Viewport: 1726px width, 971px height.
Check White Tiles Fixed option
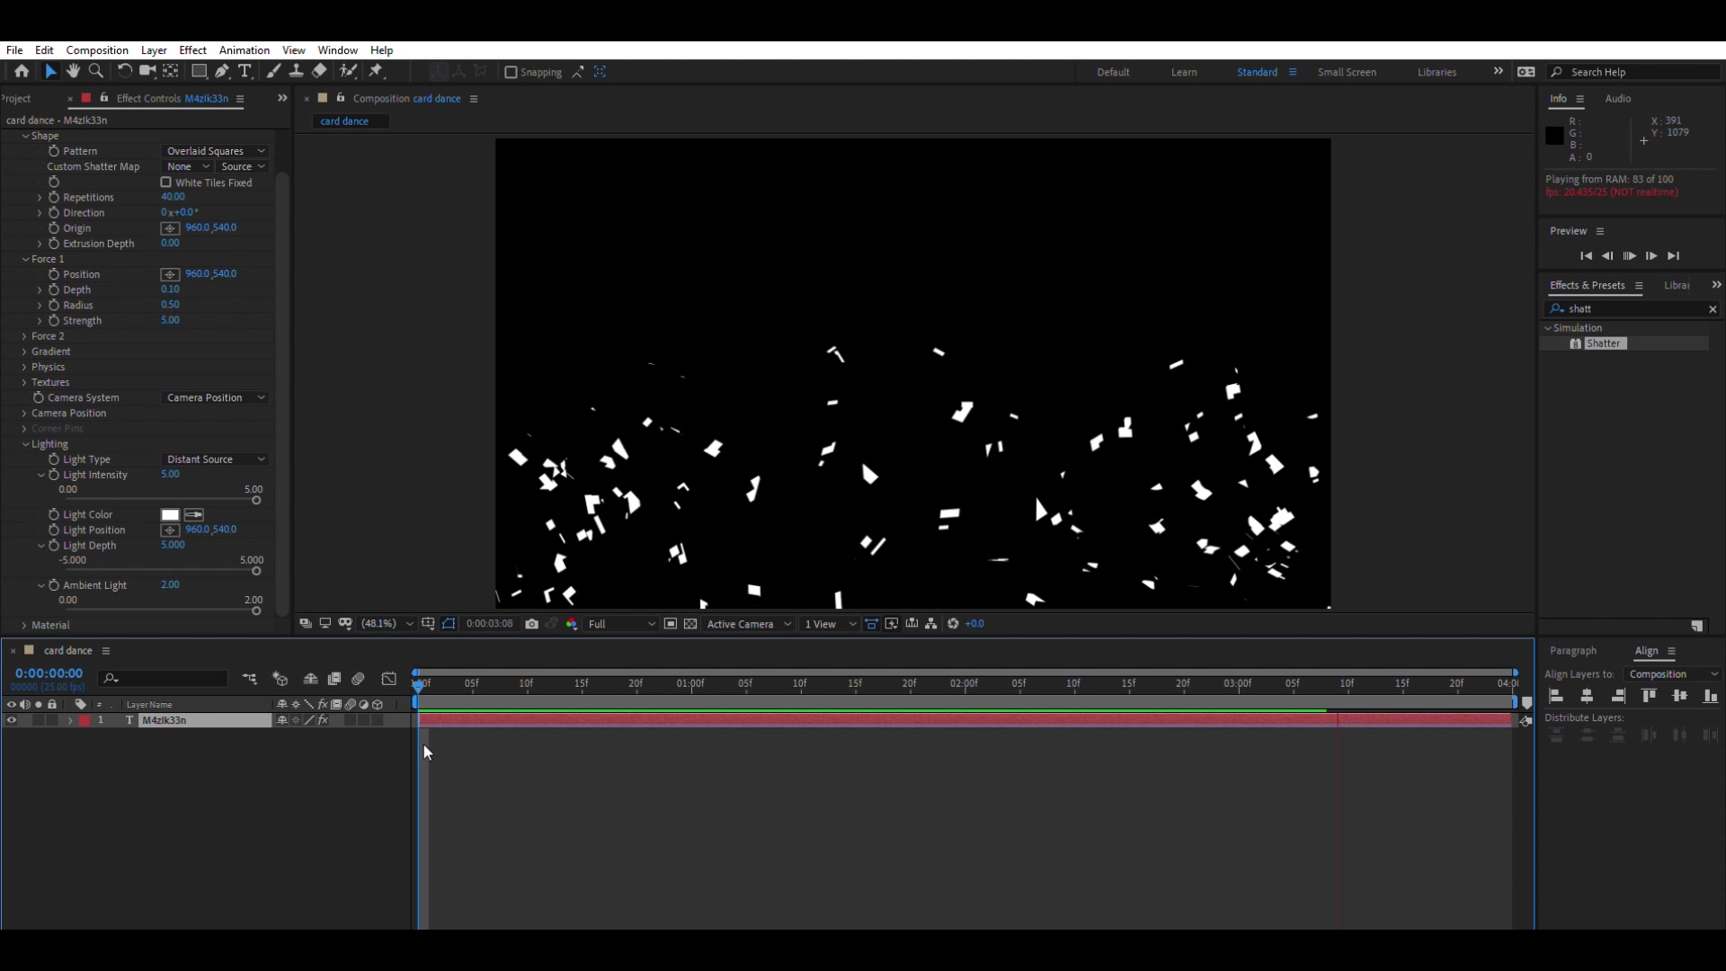pyautogui.click(x=166, y=183)
